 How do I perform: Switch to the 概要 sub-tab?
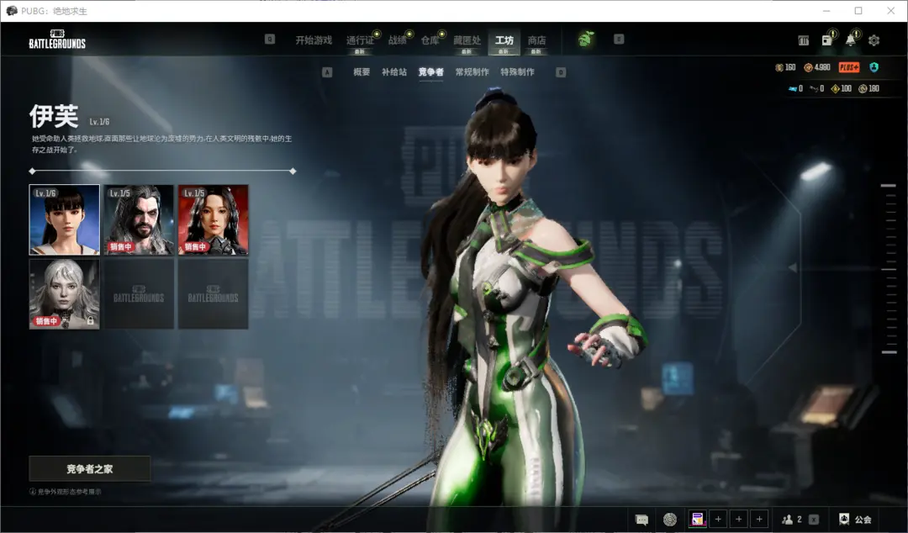pyautogui.click(x=362, y=71)
